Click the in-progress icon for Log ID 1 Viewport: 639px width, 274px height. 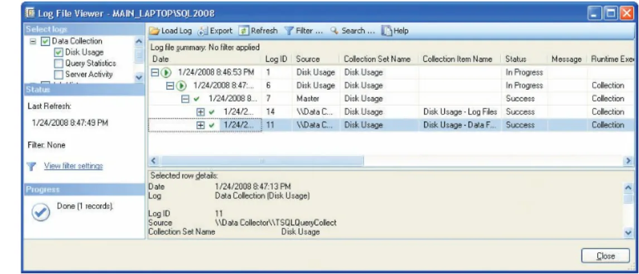166,73
